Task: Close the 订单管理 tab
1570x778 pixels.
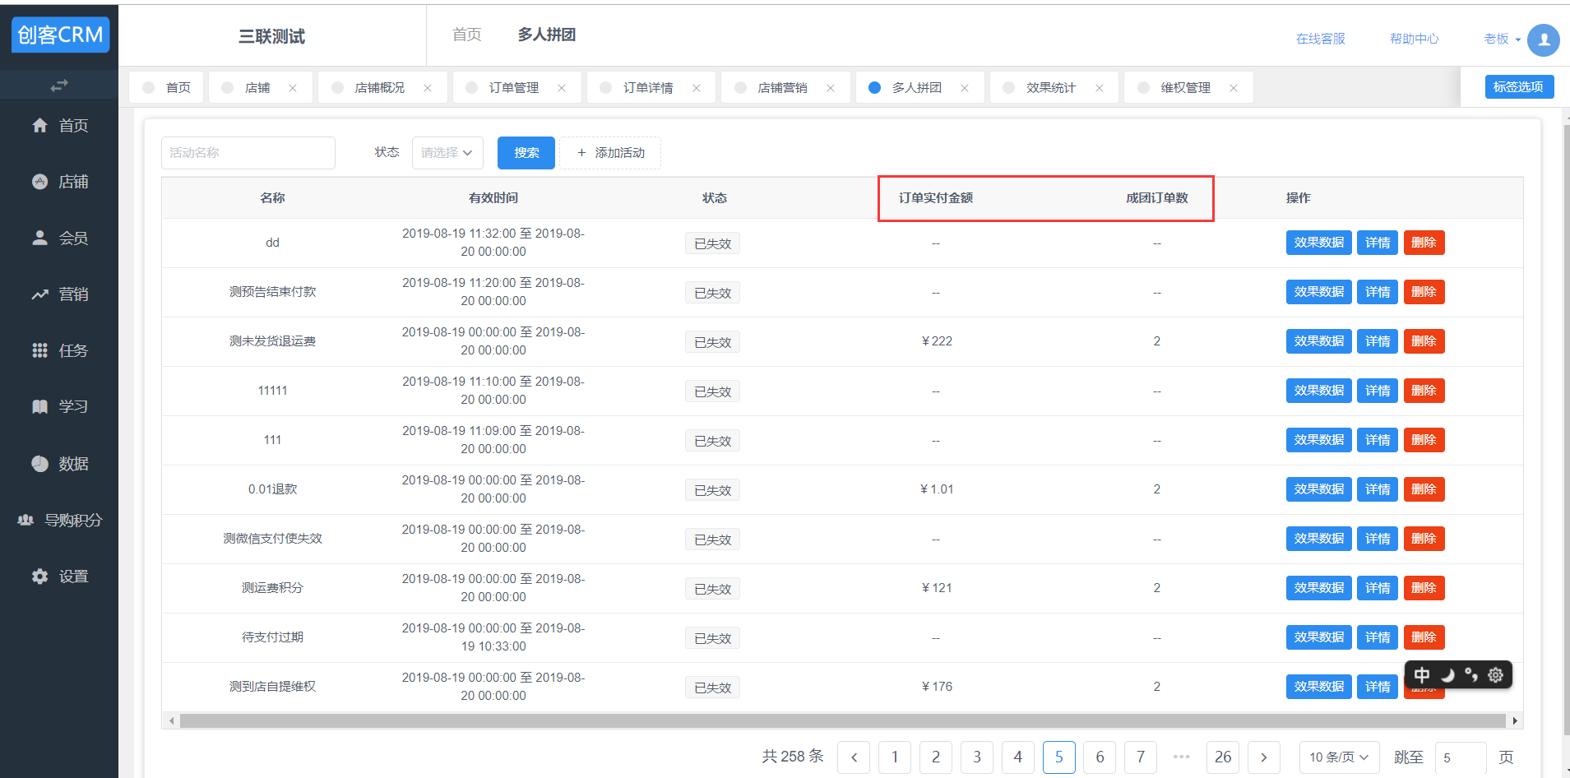Action: 562,88
